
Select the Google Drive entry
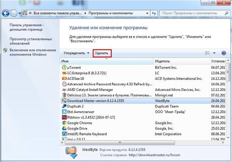pos(77,129)
